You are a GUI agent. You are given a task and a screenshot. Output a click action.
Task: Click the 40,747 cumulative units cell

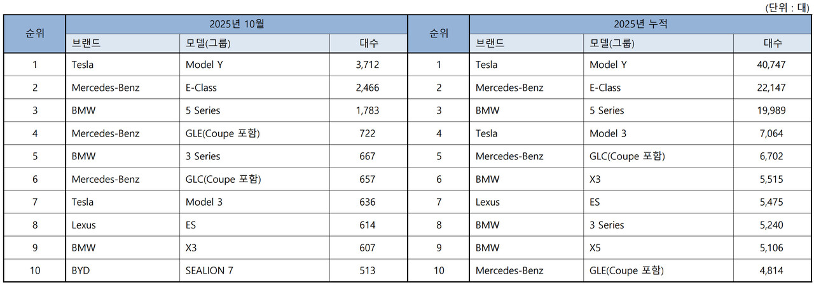coord(772,65)
